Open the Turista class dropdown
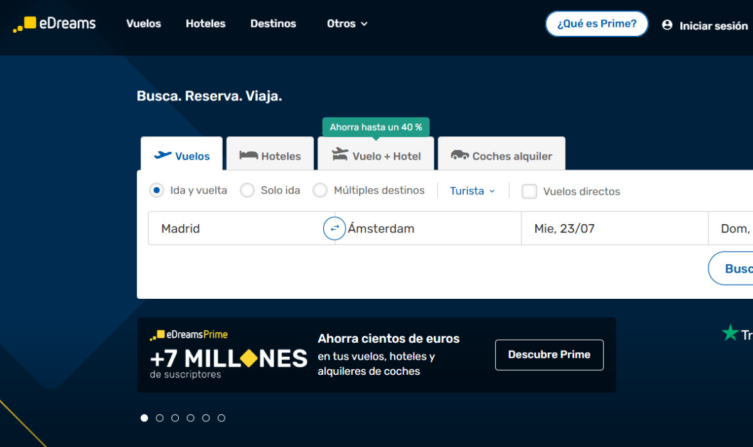Image resolution: width=753 pixels, height=447 pixels. [473, 191]
